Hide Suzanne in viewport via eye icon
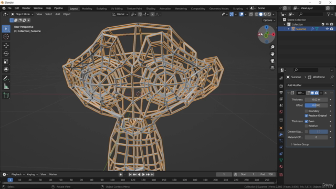Viewport: 336px width, 189px height. point(327,29)
